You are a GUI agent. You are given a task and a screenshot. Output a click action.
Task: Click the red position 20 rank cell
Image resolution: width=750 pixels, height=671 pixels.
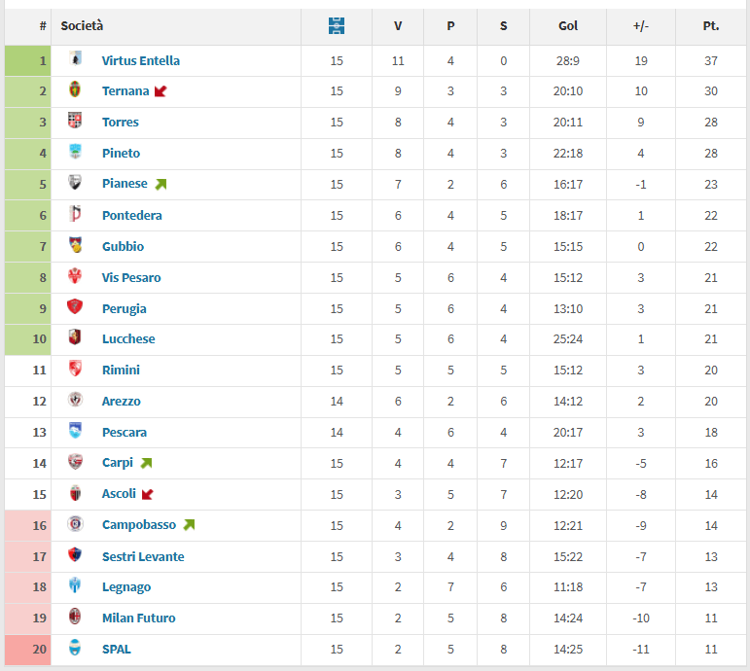[28, 650]
